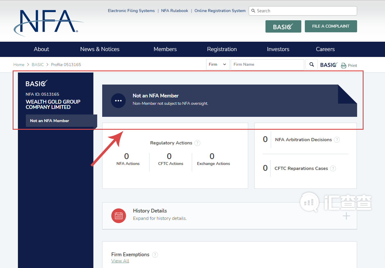Click the Firm Name input field

click(x=267, y=65)
